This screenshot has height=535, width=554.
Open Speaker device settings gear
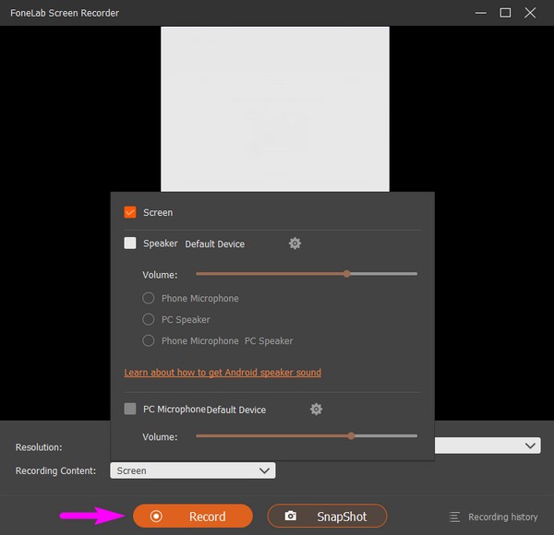pyautogui.click(x=295, y=244)
